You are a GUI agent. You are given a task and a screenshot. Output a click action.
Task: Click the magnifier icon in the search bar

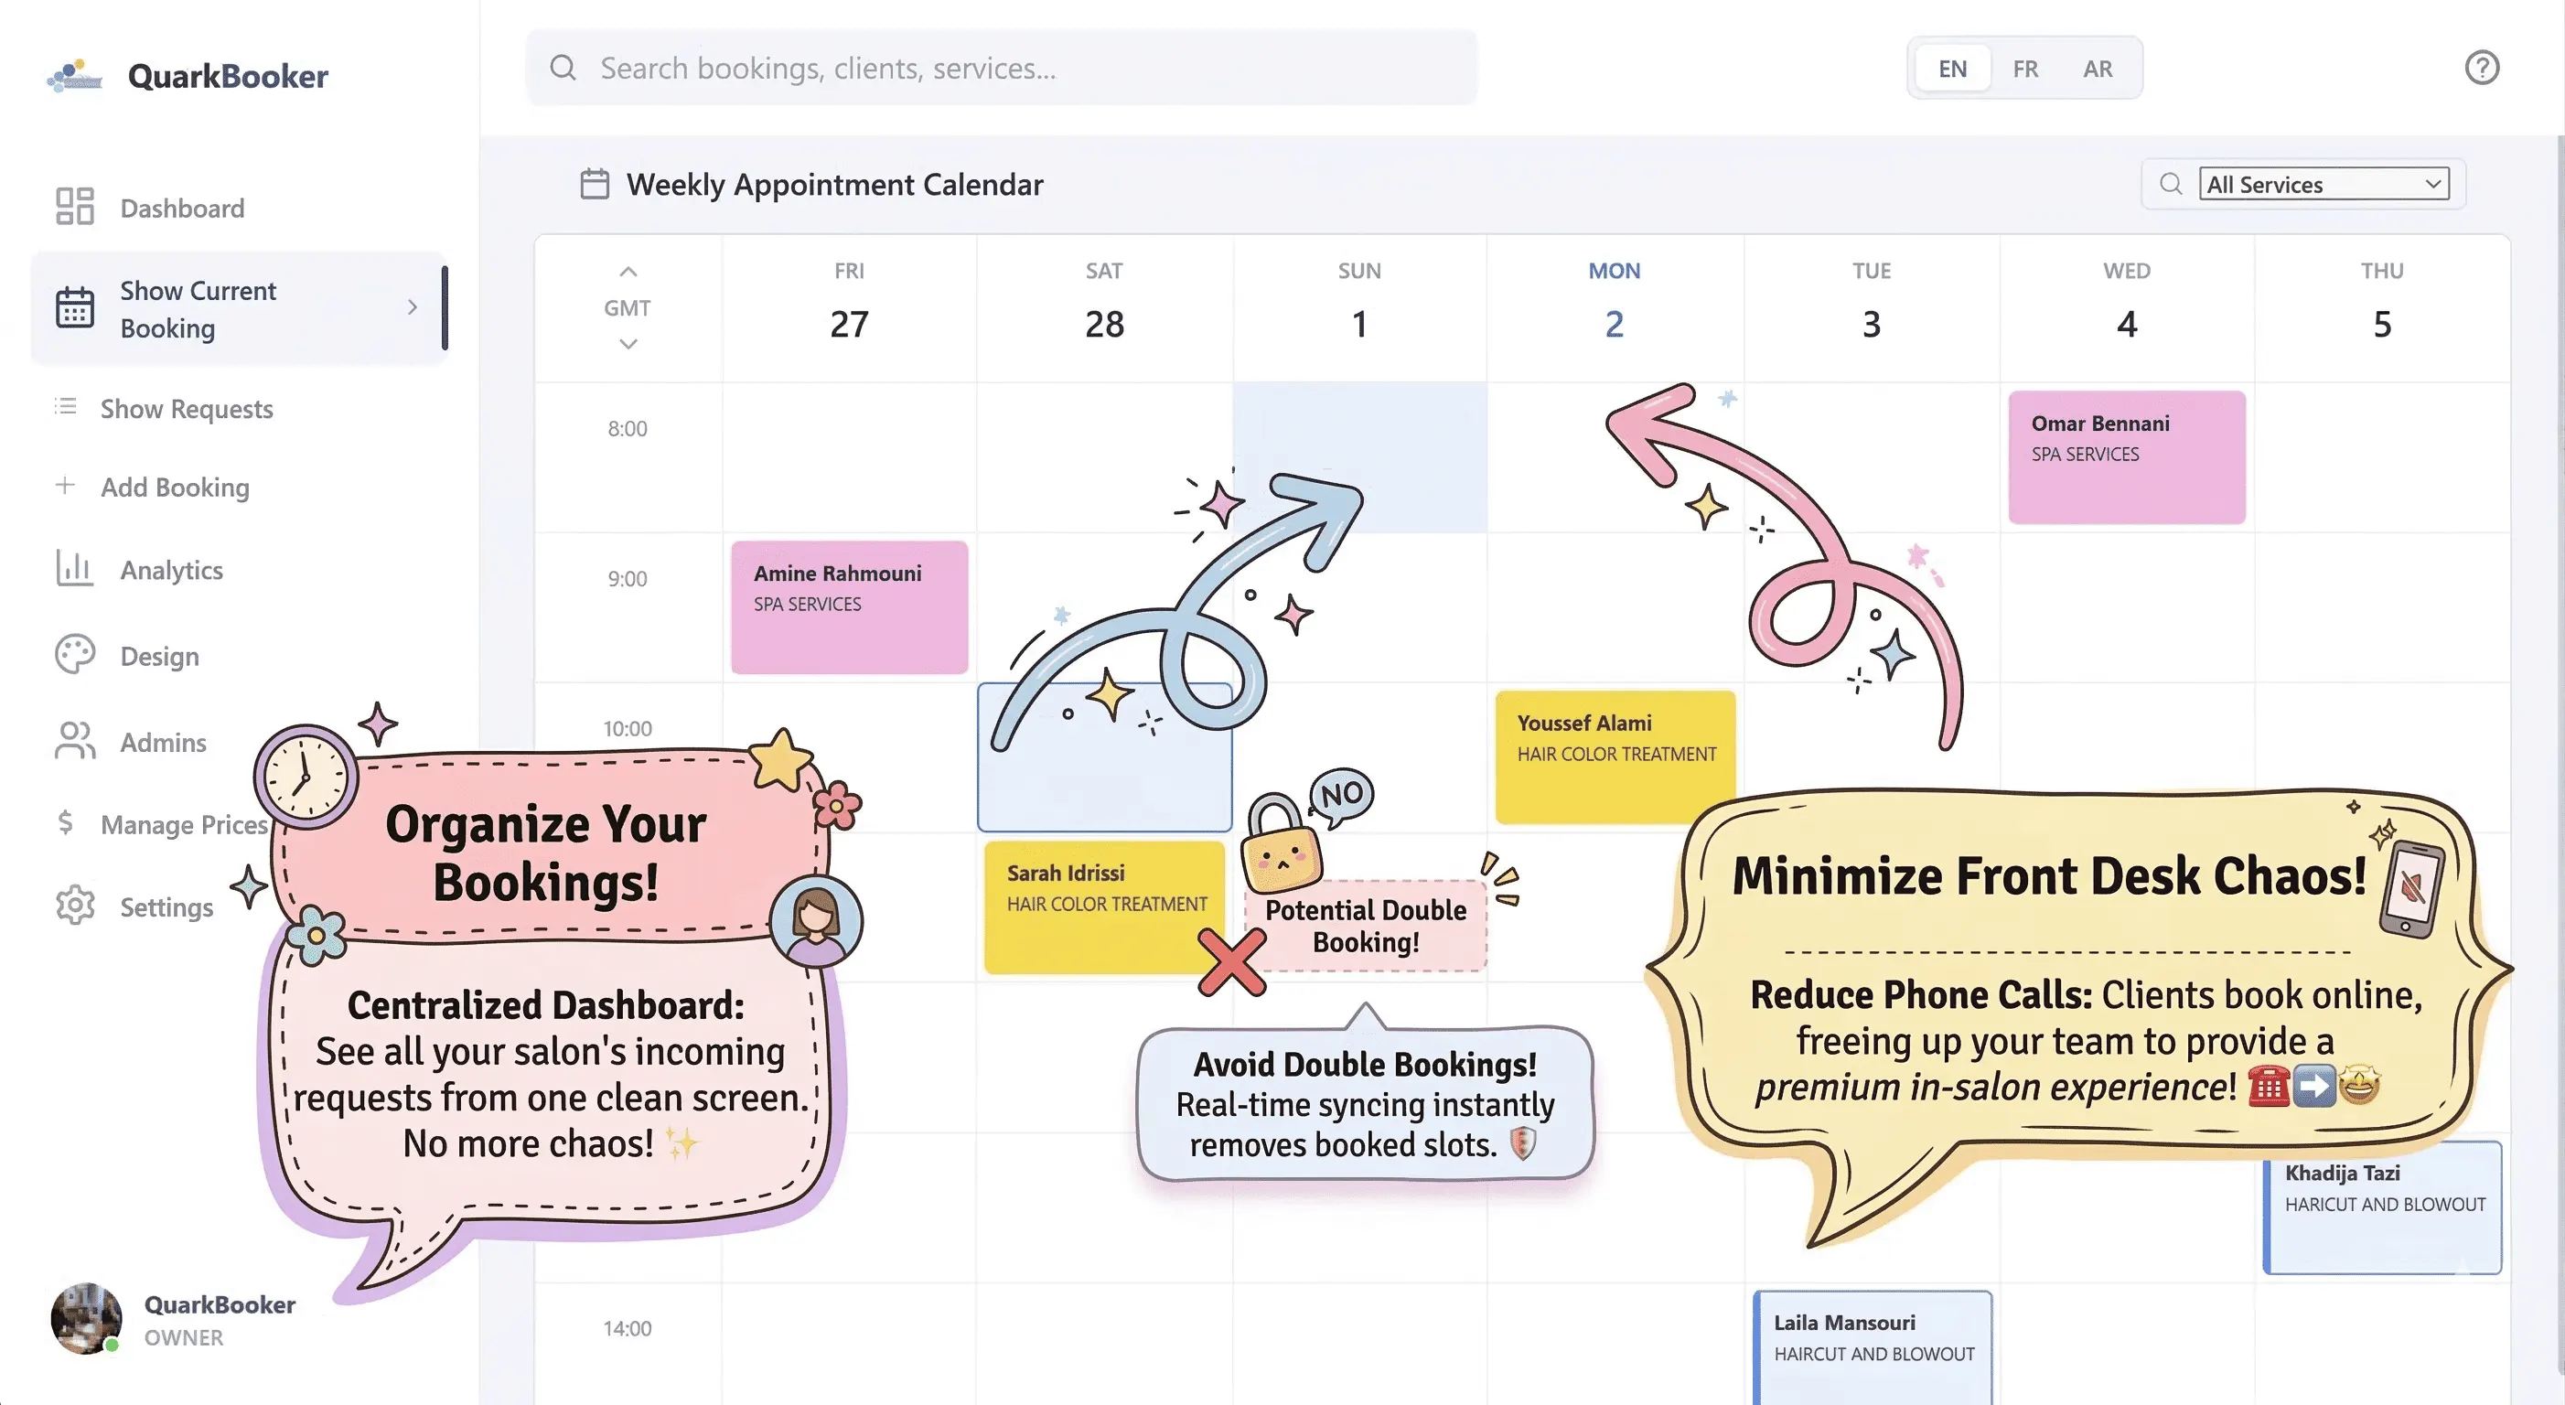coord(563,67)
